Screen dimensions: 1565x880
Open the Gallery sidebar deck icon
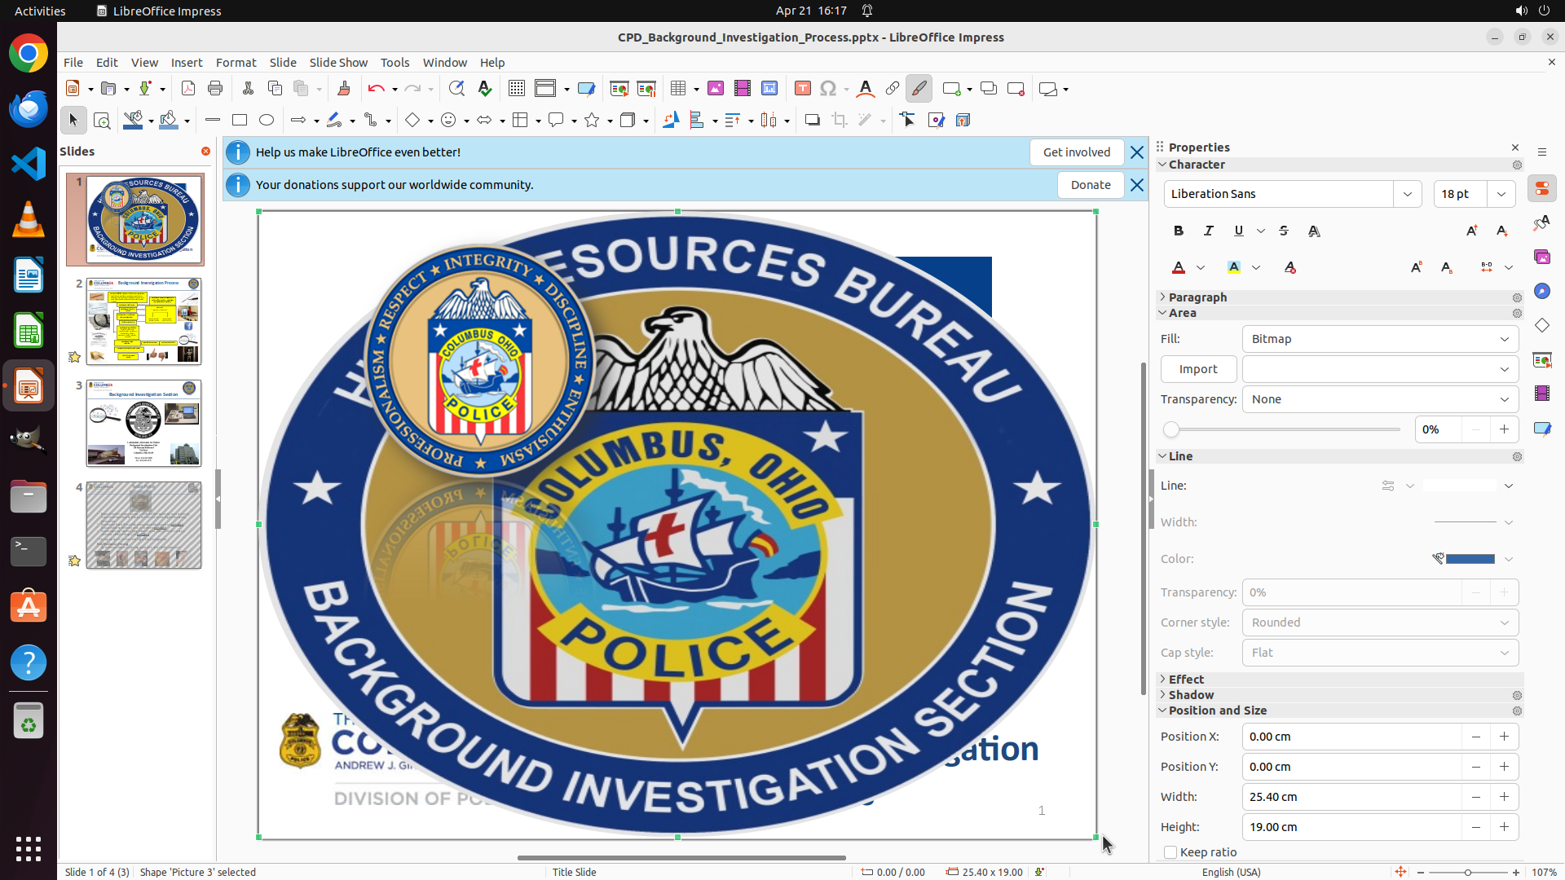(1541, 257)
